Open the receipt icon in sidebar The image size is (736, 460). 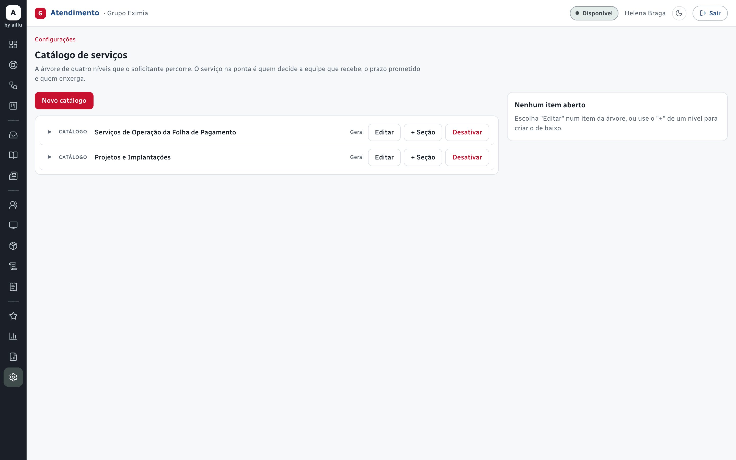[x=13, y=286]
